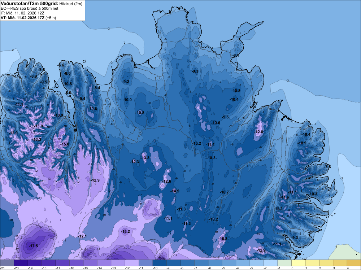Click the -14.9 temperature value
The height and width of the screenshot is (270, 361).
(175, 191)
